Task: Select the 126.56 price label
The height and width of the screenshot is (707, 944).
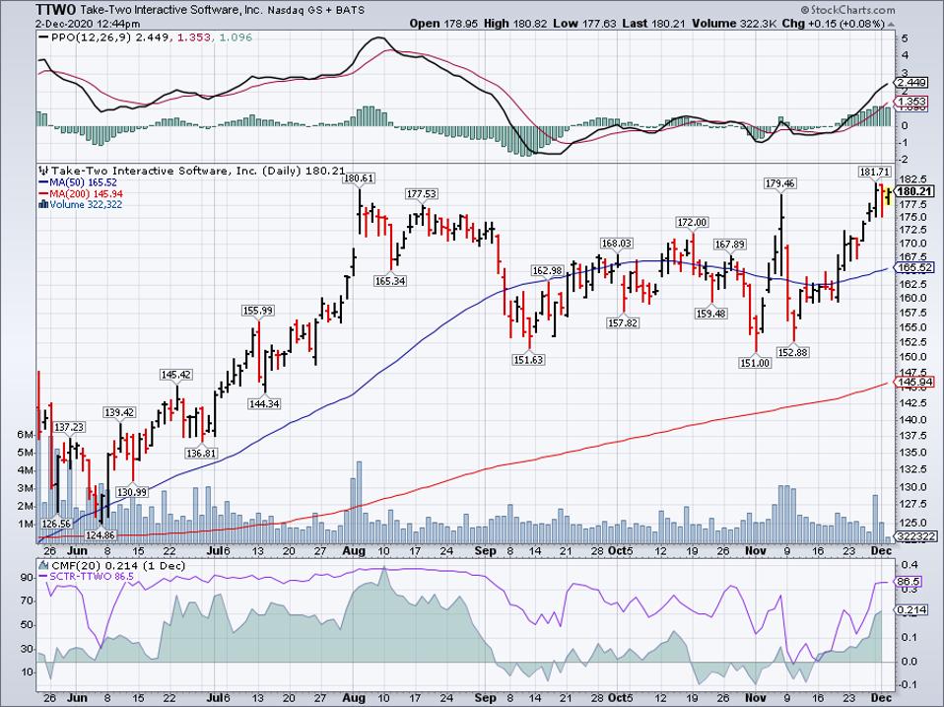Action: [56, 524]
